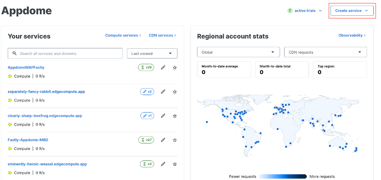Star the eminently-heroic-weasel.edgecompute.app service
381x180 pixels.
(x=175, y=164)
